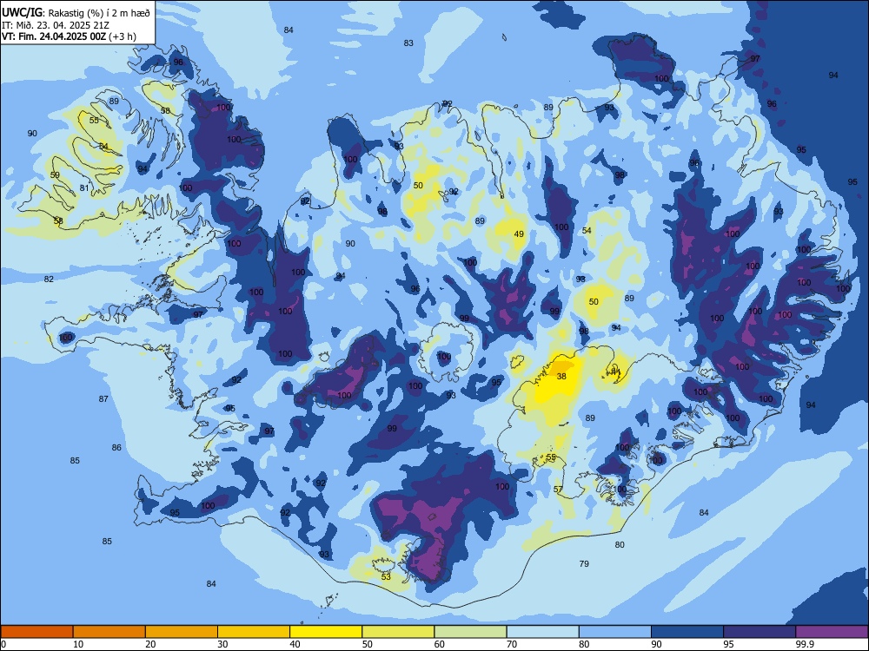Click the amber 20-30 legend swatch
Viewport: 869px width, 651px height.
pos(182,632)
